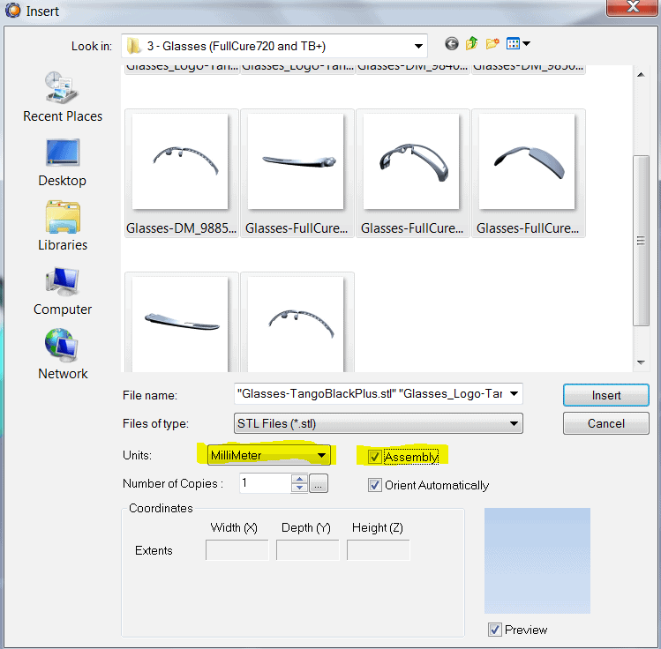Go up one folder level
The image size is (661, 649).
472,44
